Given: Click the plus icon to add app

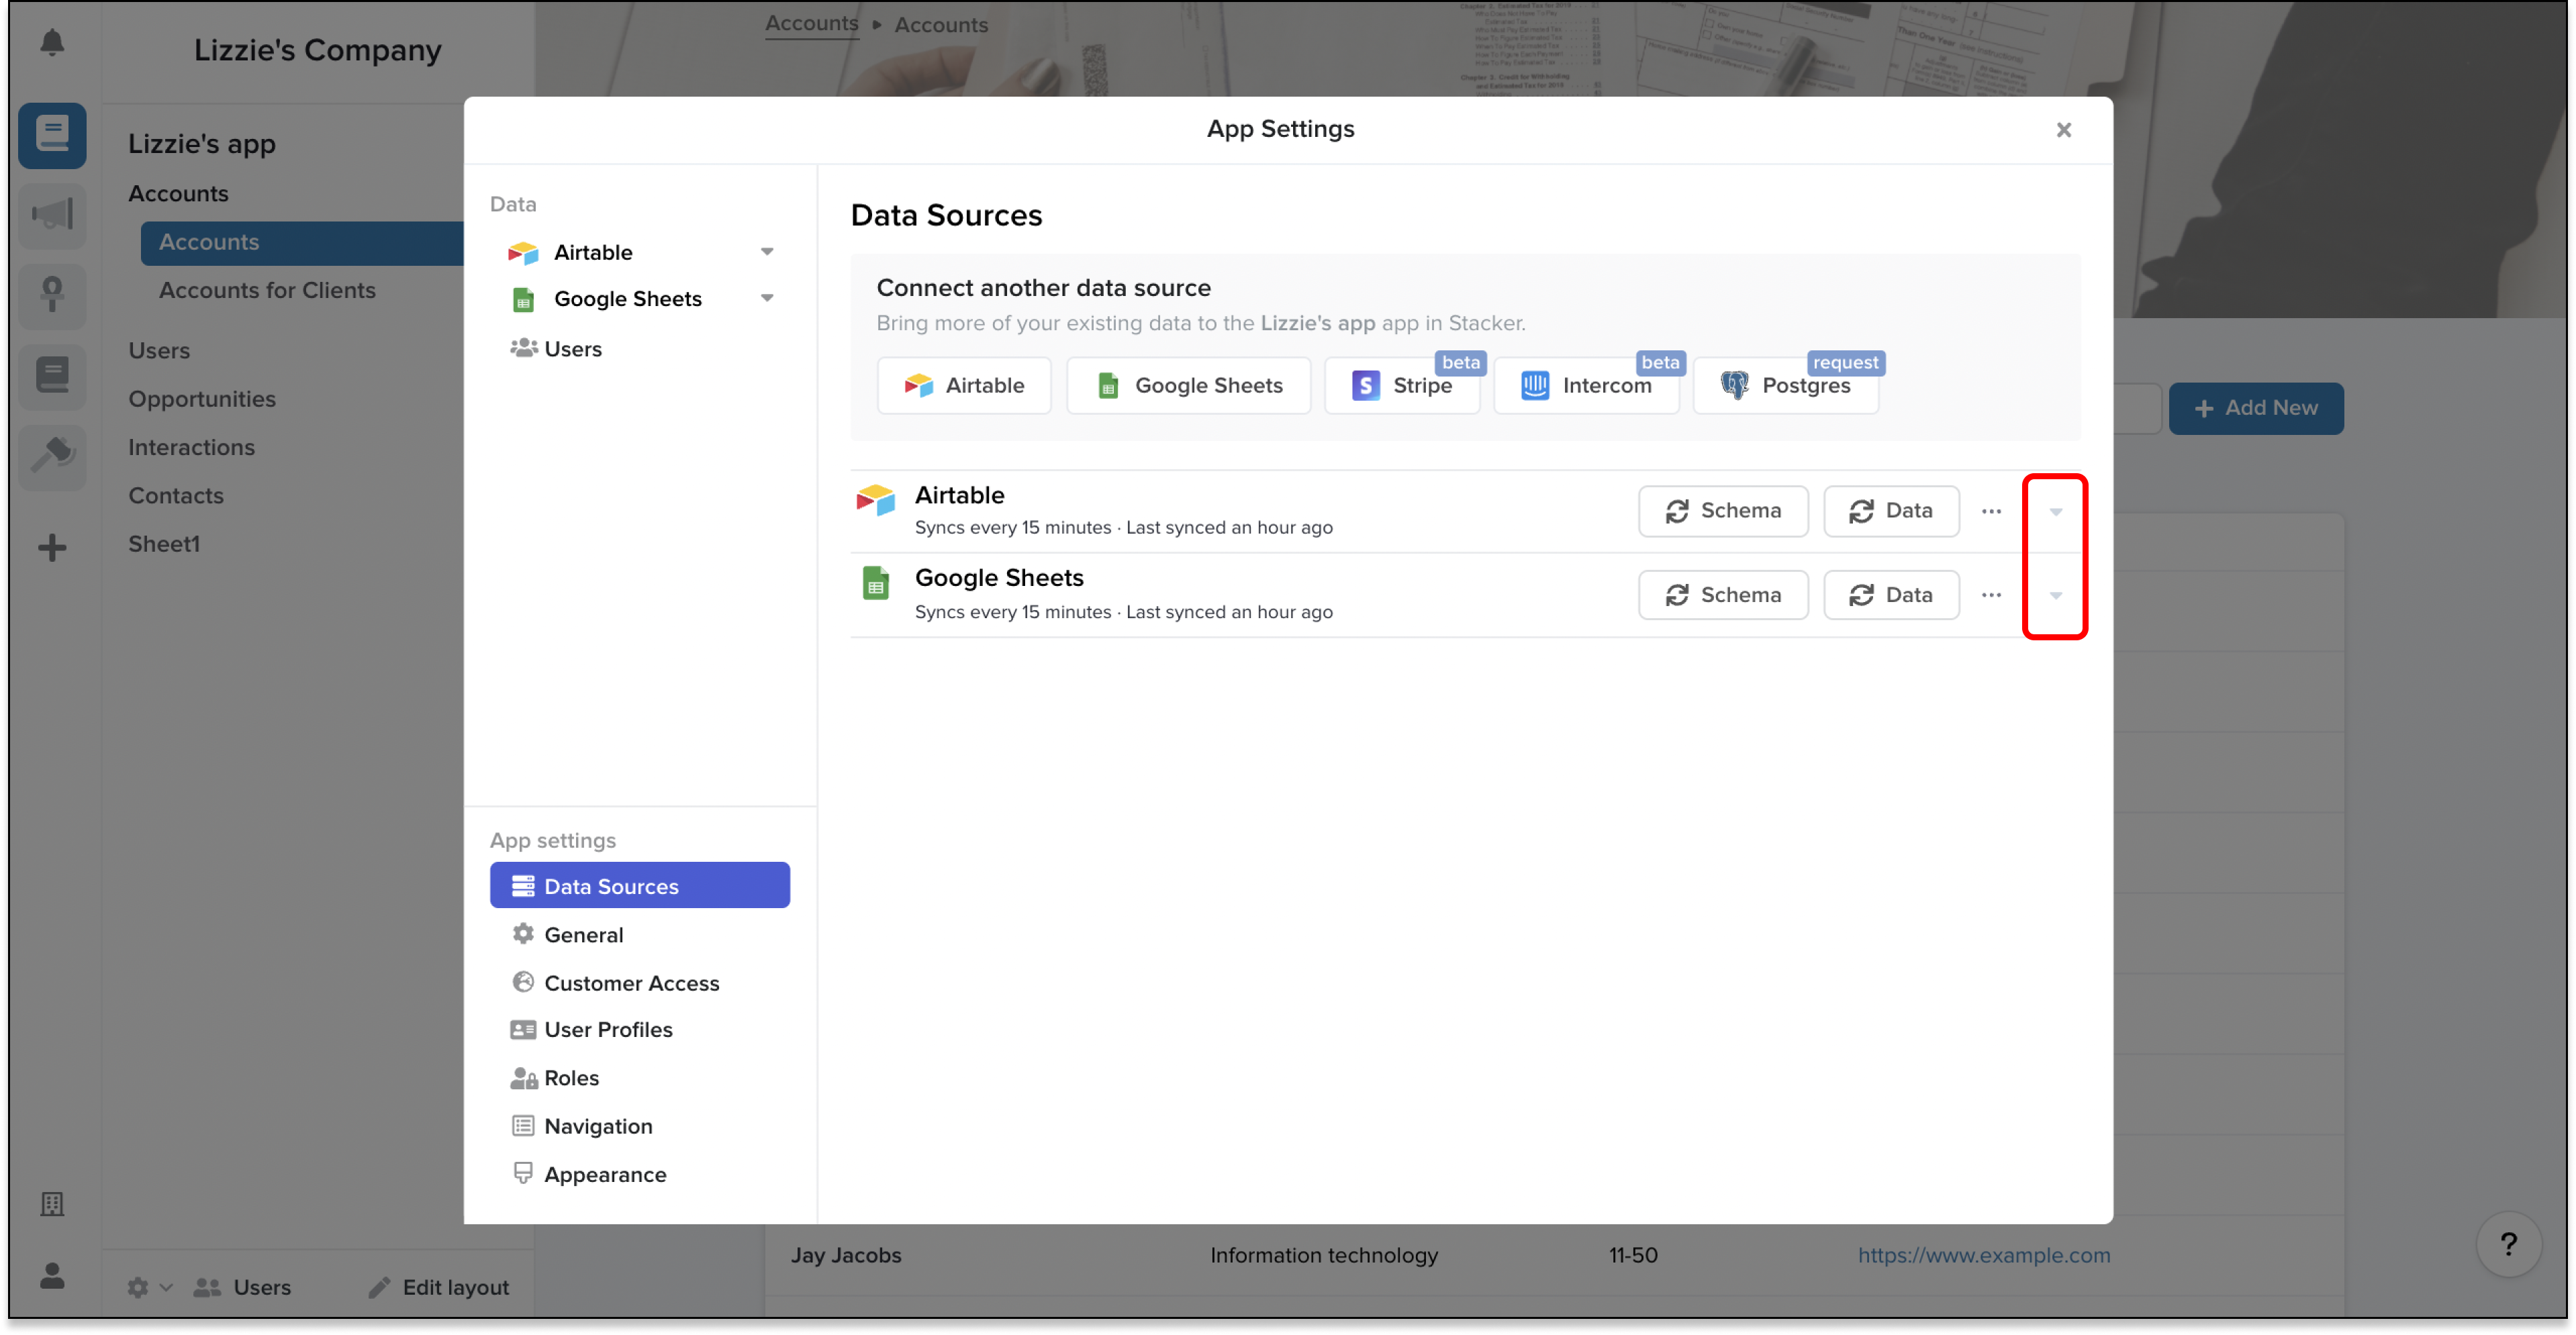Looking at the screenshot, I should (x=52, y=548).
